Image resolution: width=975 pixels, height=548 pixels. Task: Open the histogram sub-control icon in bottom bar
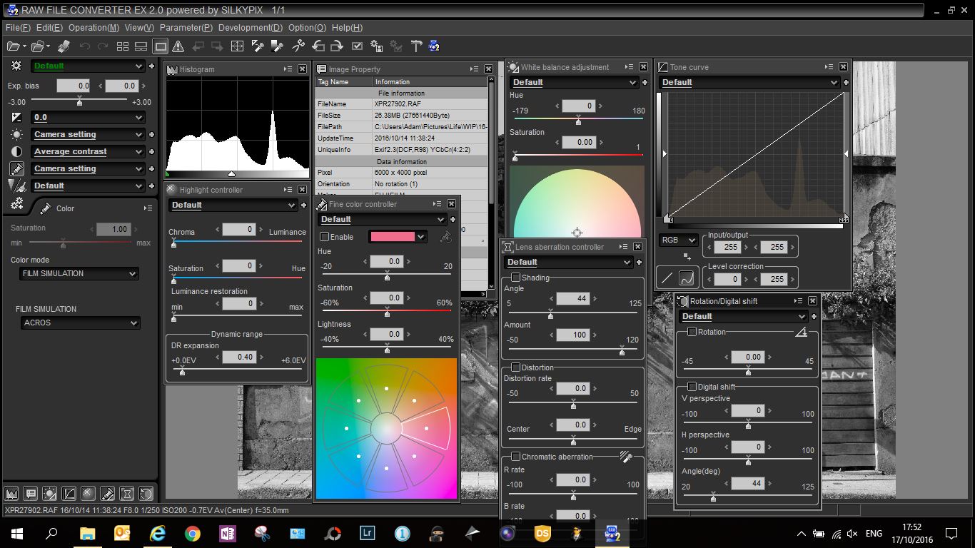coord(11,493)
